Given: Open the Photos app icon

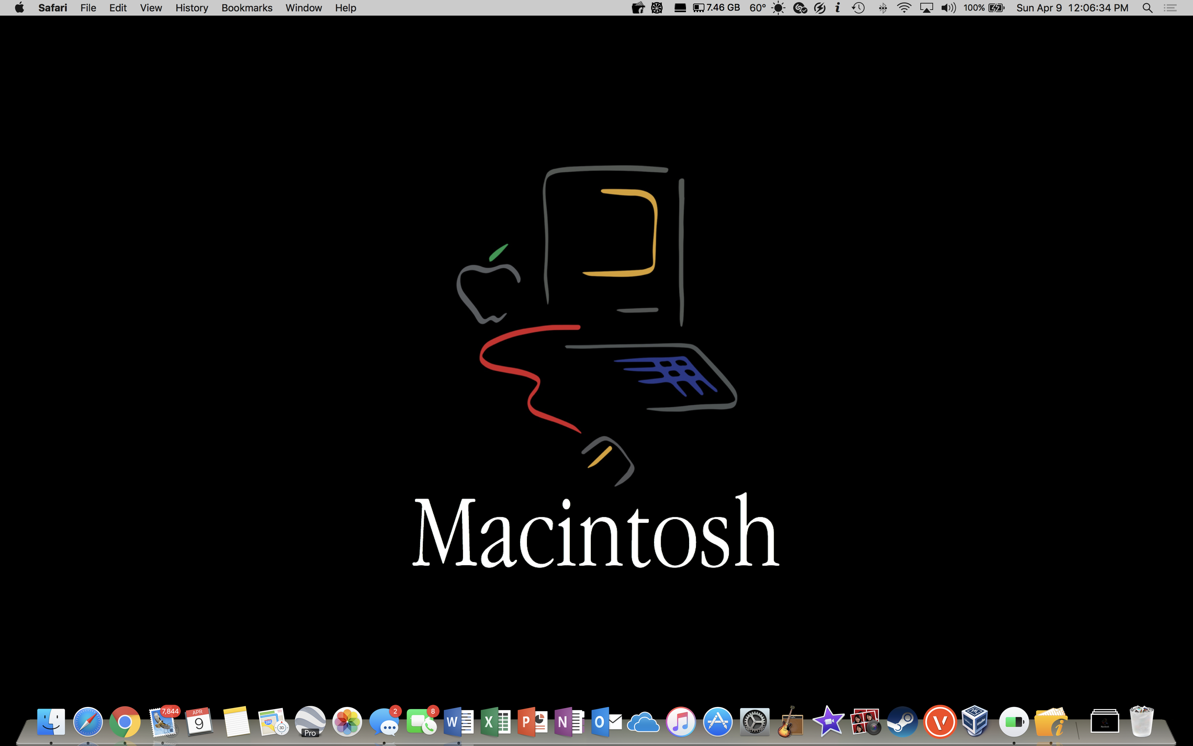Looking at the screenshot, I should tap(347, 722).
